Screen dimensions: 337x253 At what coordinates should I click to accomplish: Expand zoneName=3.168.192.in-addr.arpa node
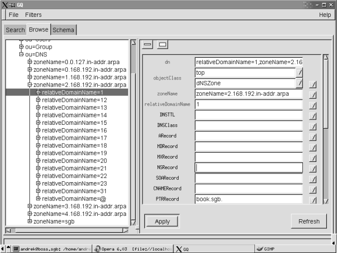point(30,206)
